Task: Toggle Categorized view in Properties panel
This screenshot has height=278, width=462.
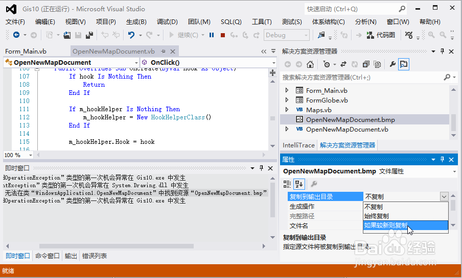Action: [x=287, y=184]
